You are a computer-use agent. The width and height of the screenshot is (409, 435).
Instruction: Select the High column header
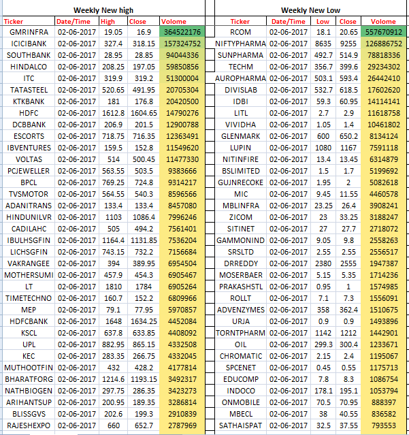coord(114,21)
